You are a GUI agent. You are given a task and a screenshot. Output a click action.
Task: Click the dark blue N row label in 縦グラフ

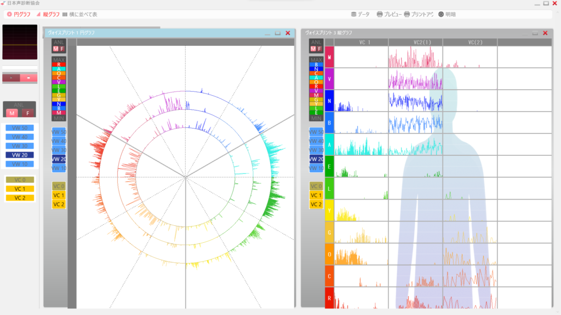pos(329,101)
